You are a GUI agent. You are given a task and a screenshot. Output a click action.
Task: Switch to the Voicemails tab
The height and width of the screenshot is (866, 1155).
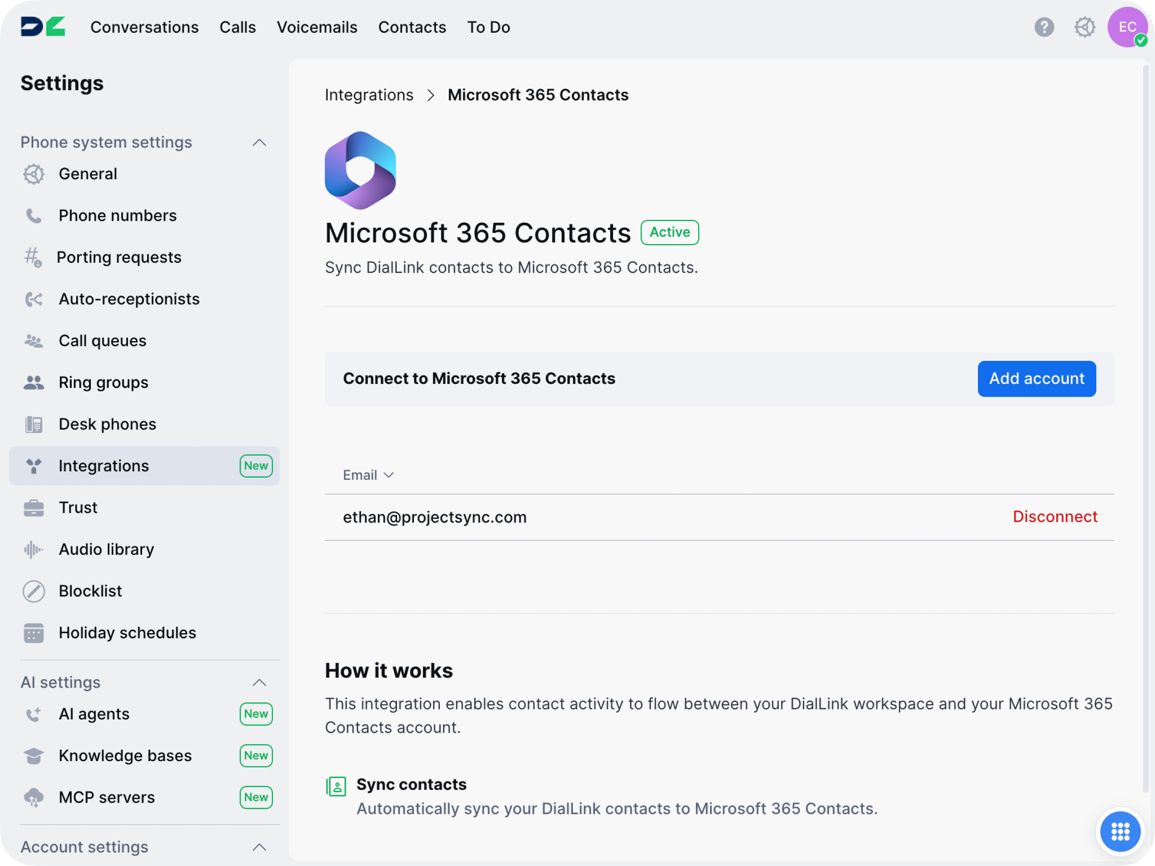click(x=317, y=27)
